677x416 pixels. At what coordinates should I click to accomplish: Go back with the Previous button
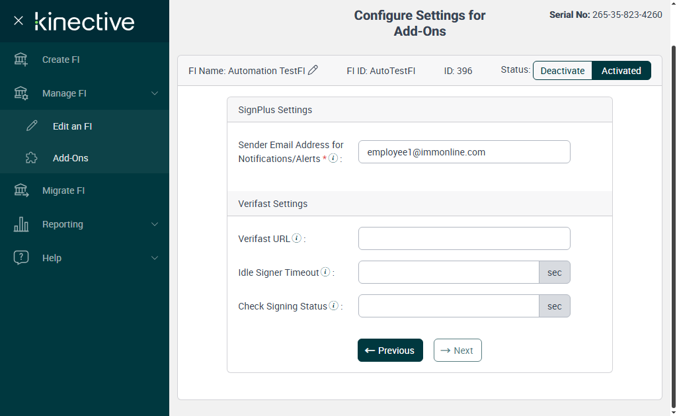tap(390, 351)
